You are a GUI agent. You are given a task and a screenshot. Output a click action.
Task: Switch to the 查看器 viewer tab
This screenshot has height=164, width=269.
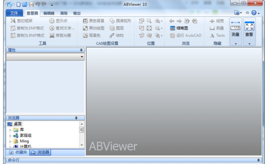[32, 13]
